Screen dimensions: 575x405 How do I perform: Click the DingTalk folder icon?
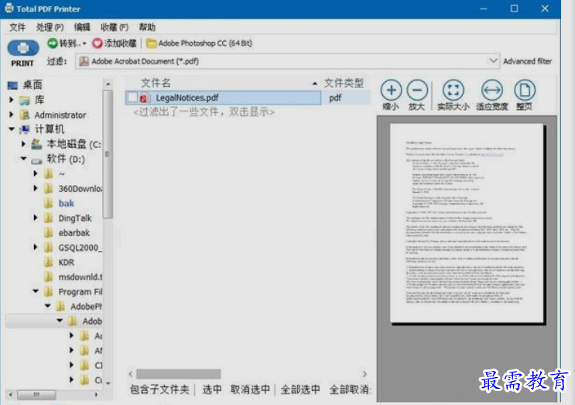(x=49, y=218)
